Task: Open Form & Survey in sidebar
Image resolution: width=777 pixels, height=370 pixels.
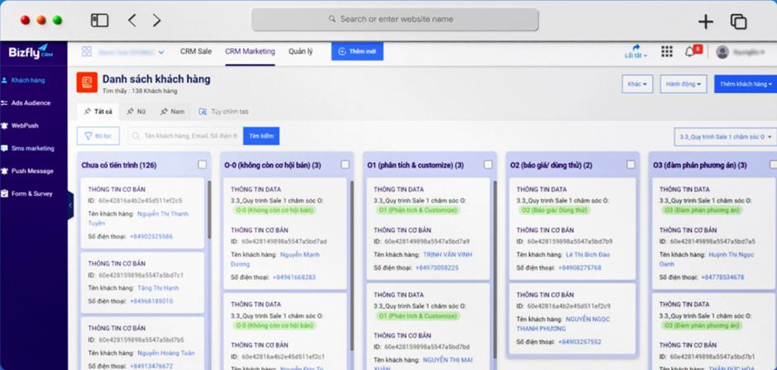Action: coord(31,194)
